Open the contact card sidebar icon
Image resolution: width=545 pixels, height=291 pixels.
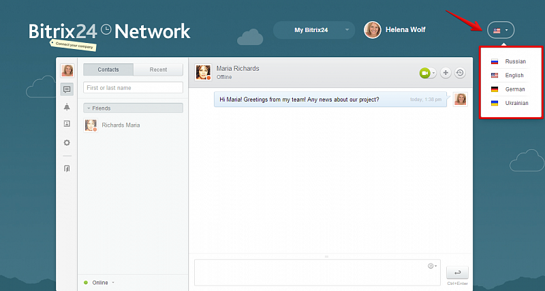coord(67,123)
